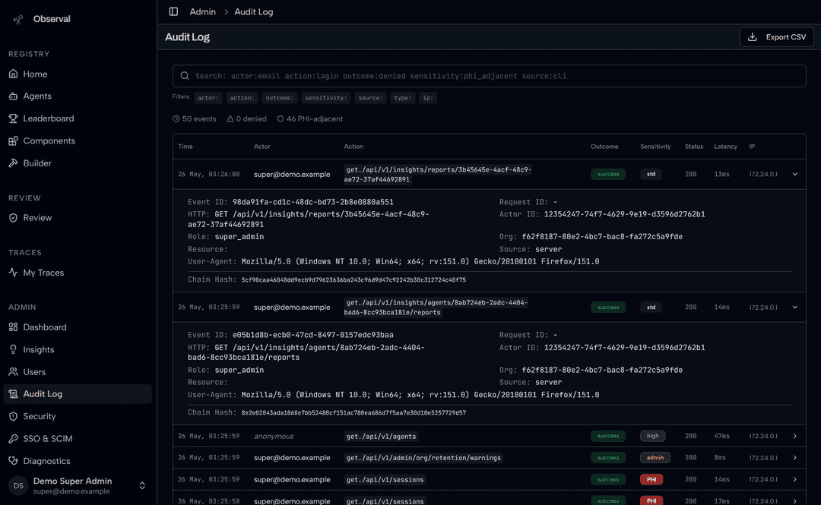Click the Dashboard grid icon
The height and width of the screenshot is (505, 821).
pos(13,327)
